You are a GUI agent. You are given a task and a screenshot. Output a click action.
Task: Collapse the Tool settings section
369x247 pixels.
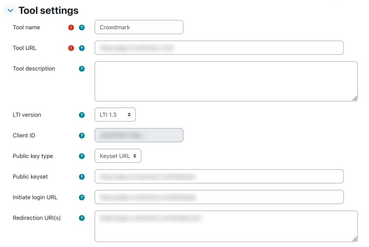point(10,11)
